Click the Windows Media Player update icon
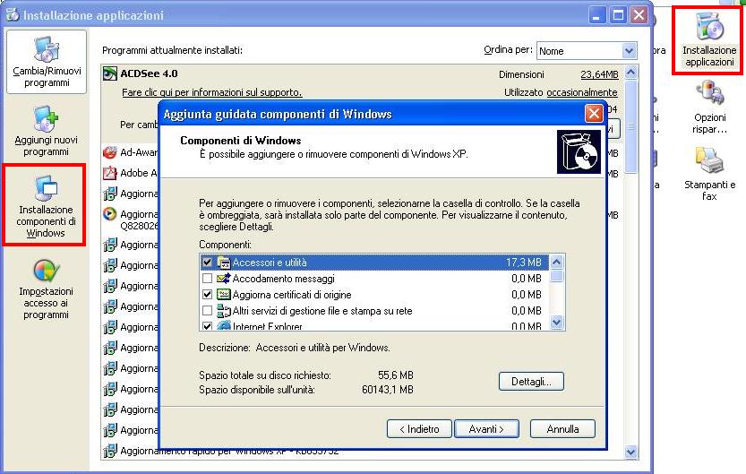The image size is (746, 474). click(110, 214)
